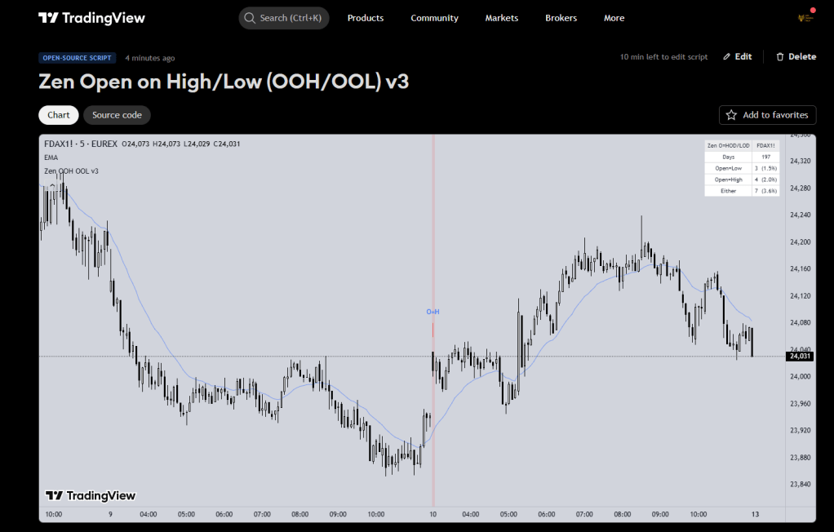Open the Community menu
The width and height of the screenshot is (834, 532).
(x=434, y=18)
